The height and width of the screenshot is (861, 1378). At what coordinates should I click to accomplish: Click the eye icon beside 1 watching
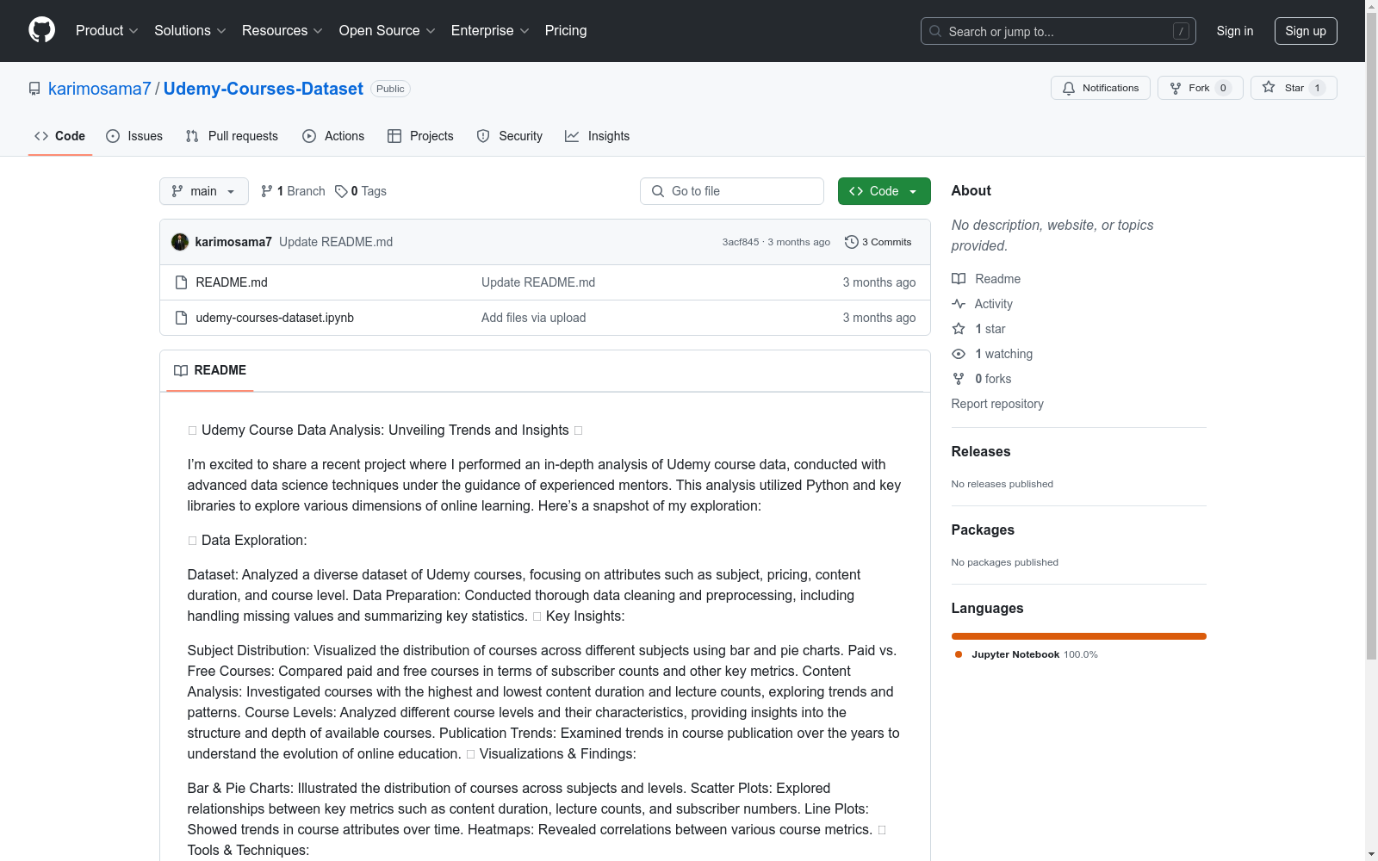coord(959,354)
